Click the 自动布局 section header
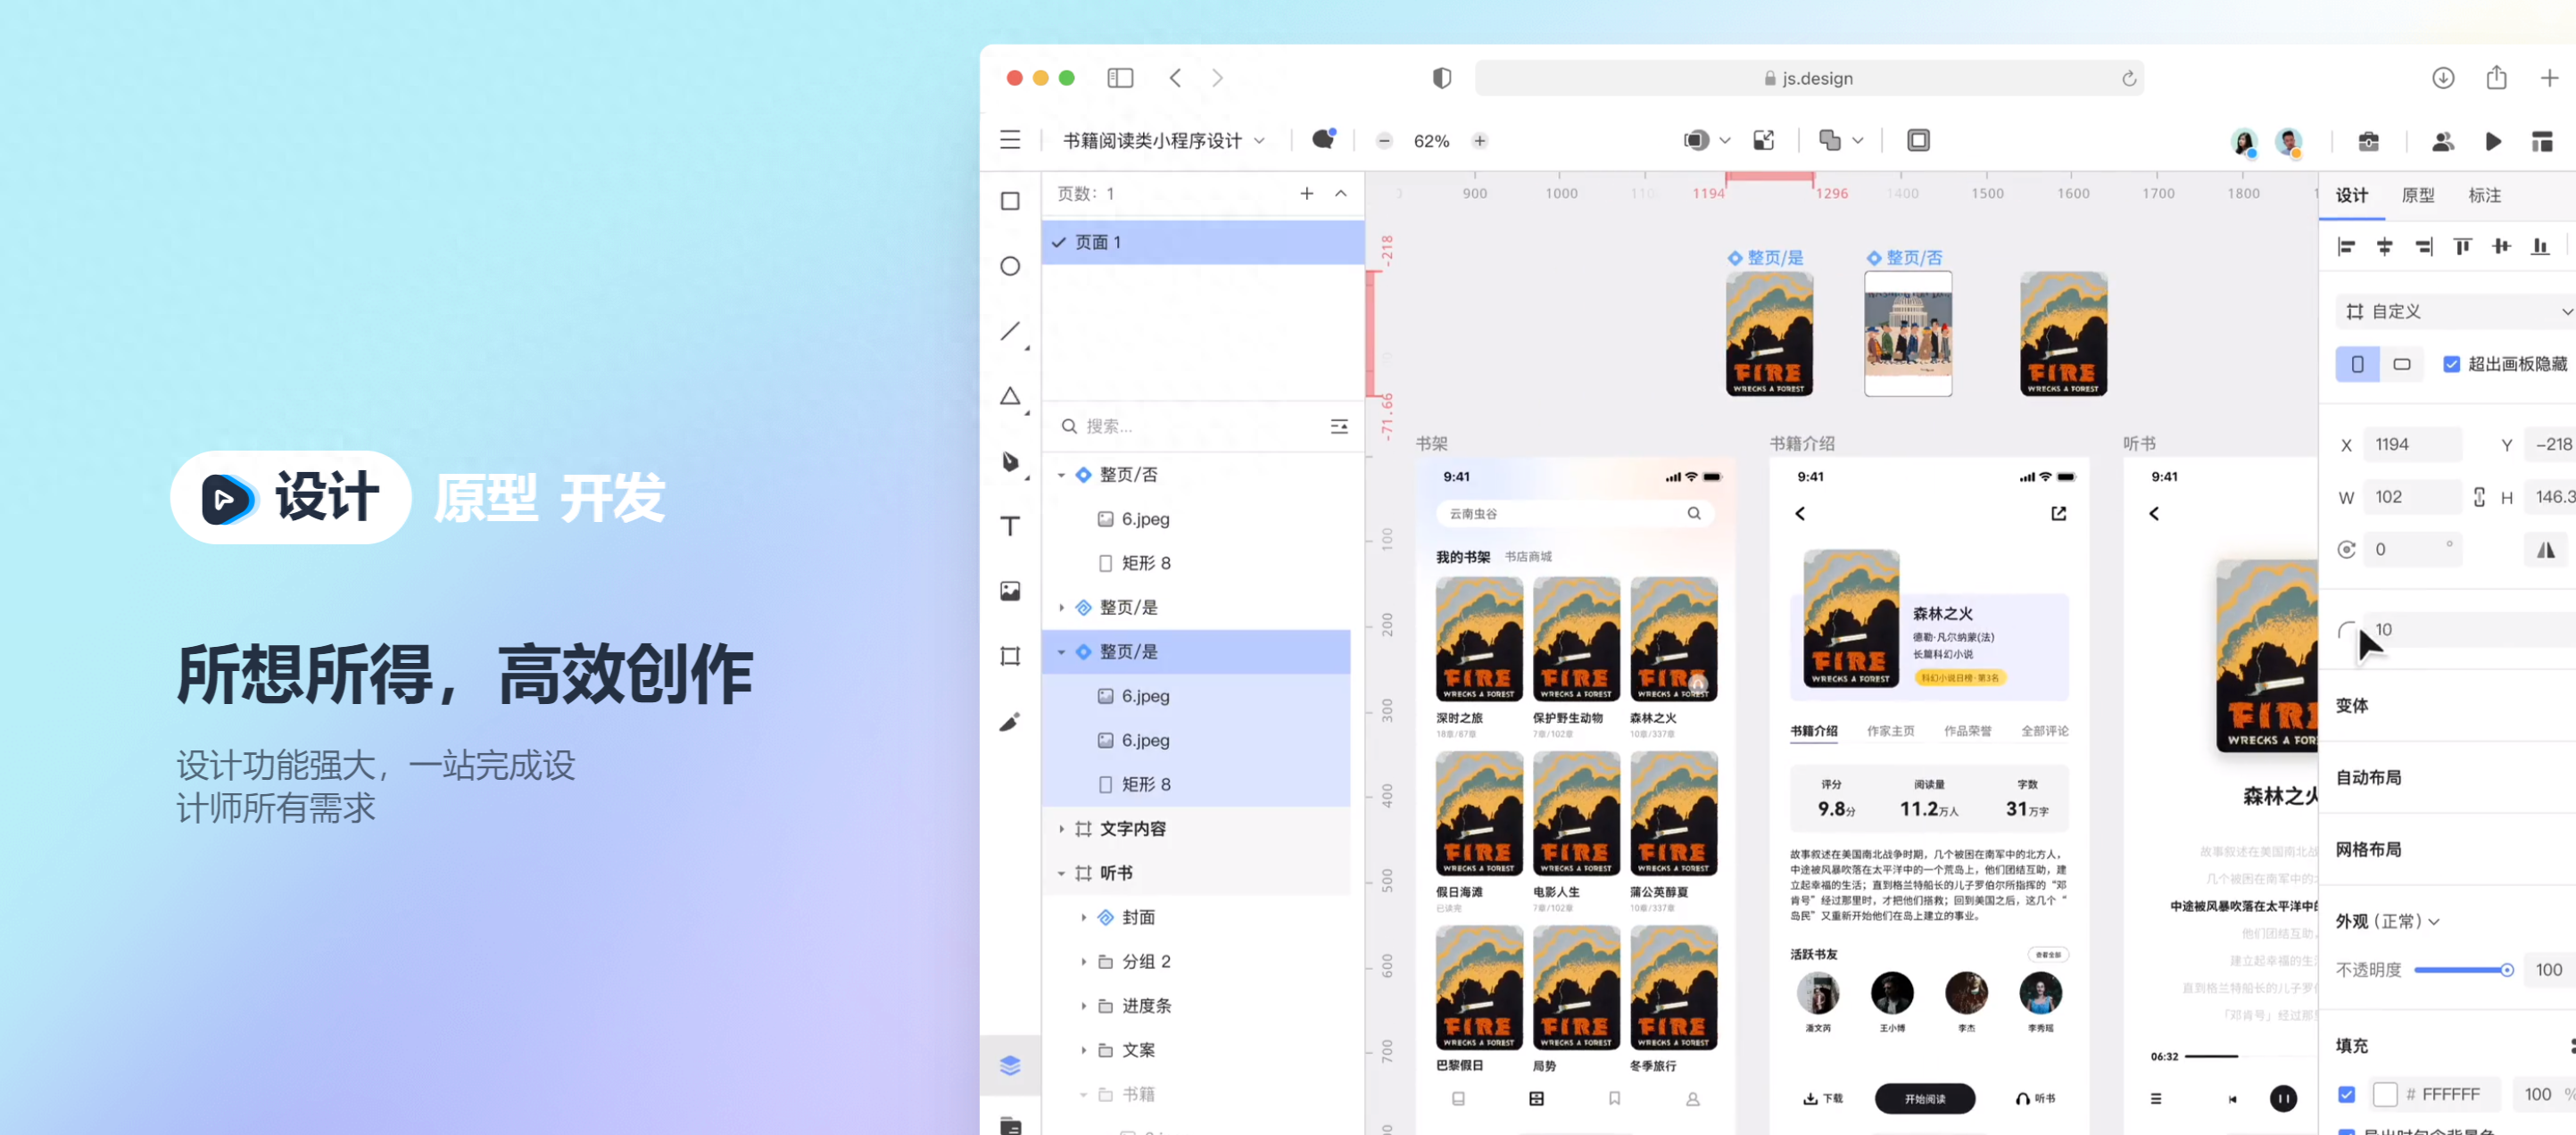The height and width of the screenshot is (1135, 2576). tap(2368, 777)
